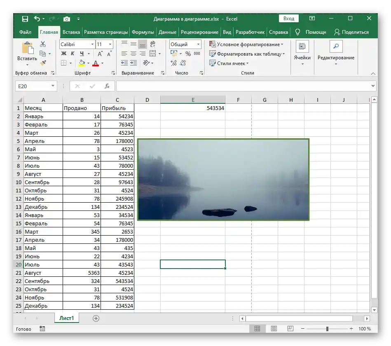
Task: Add a new sheet with the plus icon
Action: 96,318
